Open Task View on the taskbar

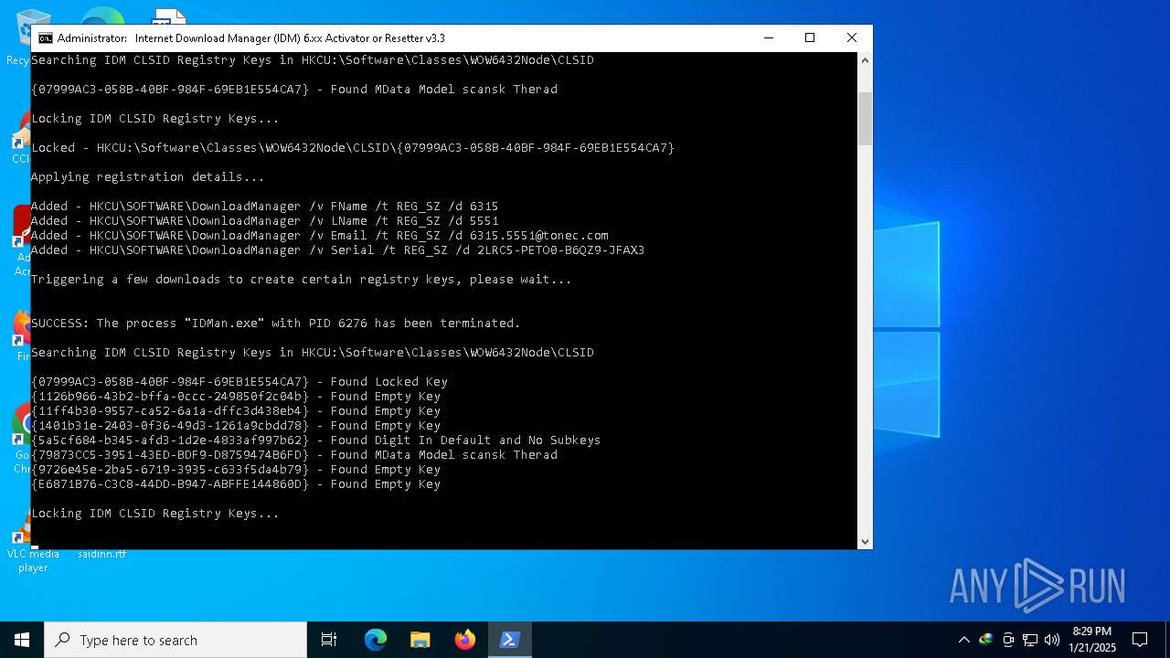coord(329,640)
